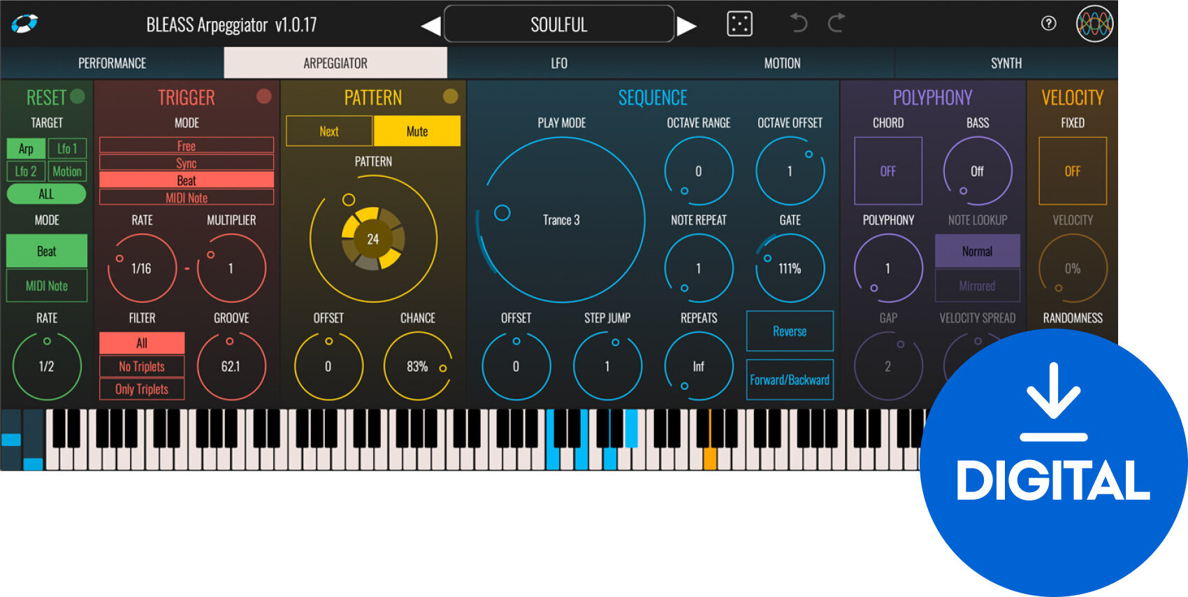
Task: Select the ARPEGGIATOR tab
Action: pyautogui.click(x=335, y=63)
